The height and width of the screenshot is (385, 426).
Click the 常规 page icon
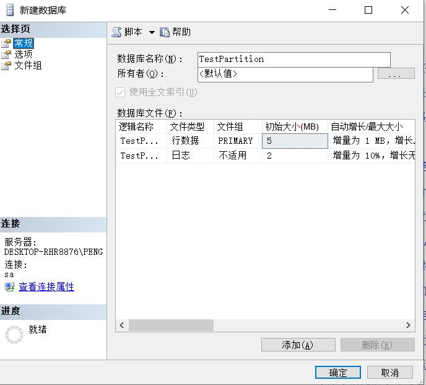(6, 43)
